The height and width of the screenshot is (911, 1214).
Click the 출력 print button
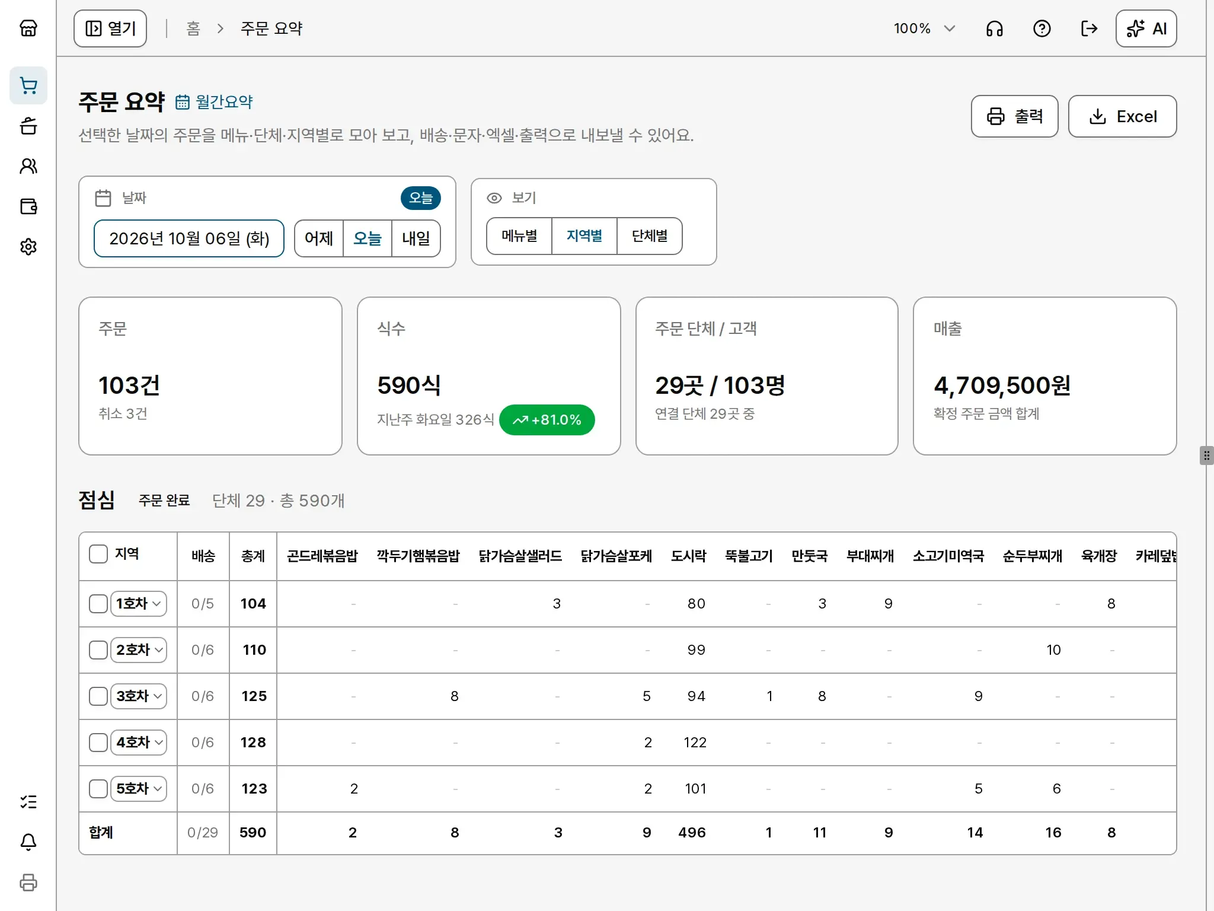click(x=1014, y=116)
